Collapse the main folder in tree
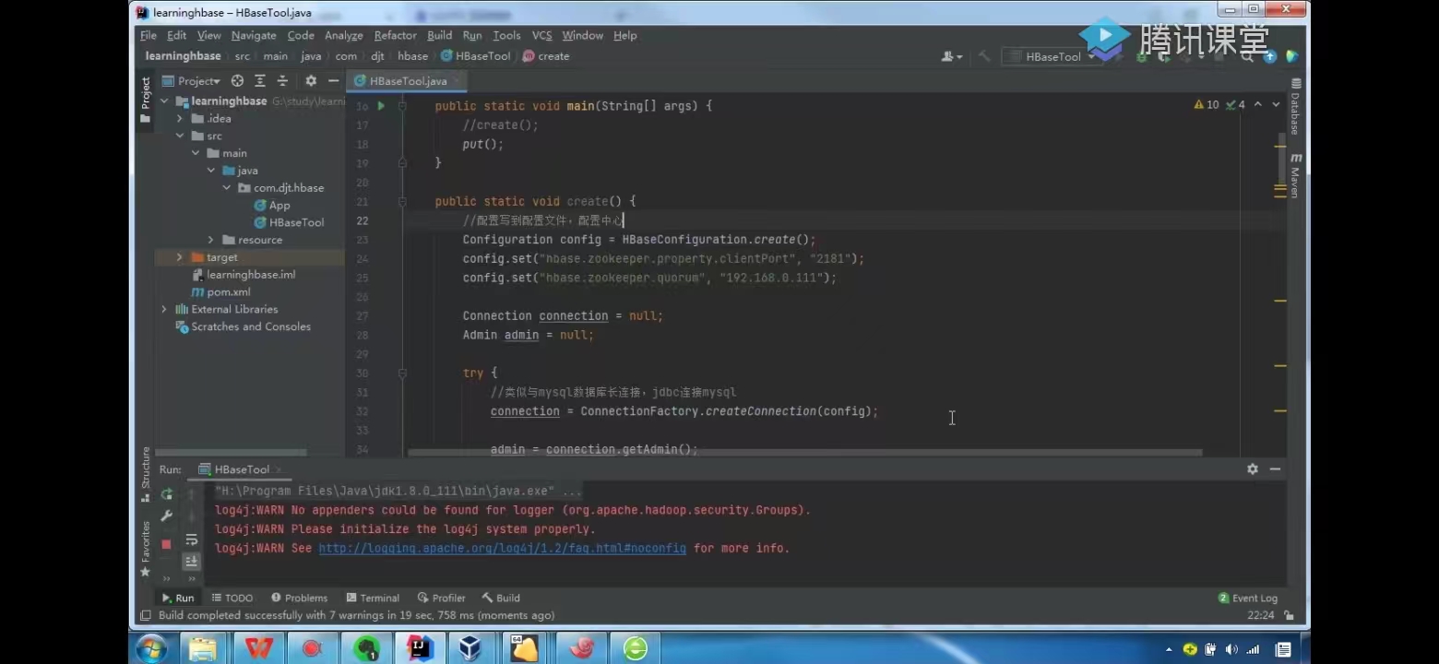 click(x=196, y=153)
